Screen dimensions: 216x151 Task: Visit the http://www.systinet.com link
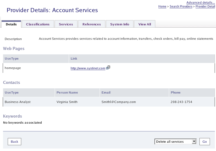click(88, 68)
